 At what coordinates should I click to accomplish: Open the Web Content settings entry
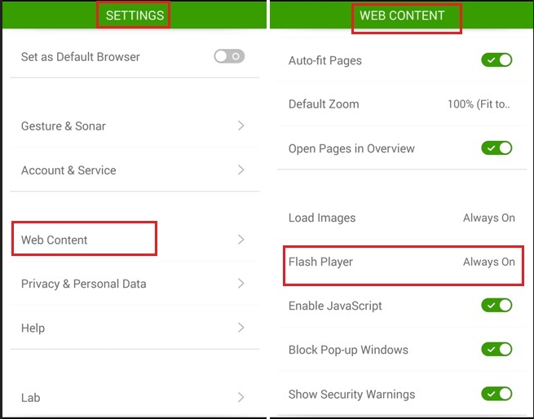click(x=55, y=240)
